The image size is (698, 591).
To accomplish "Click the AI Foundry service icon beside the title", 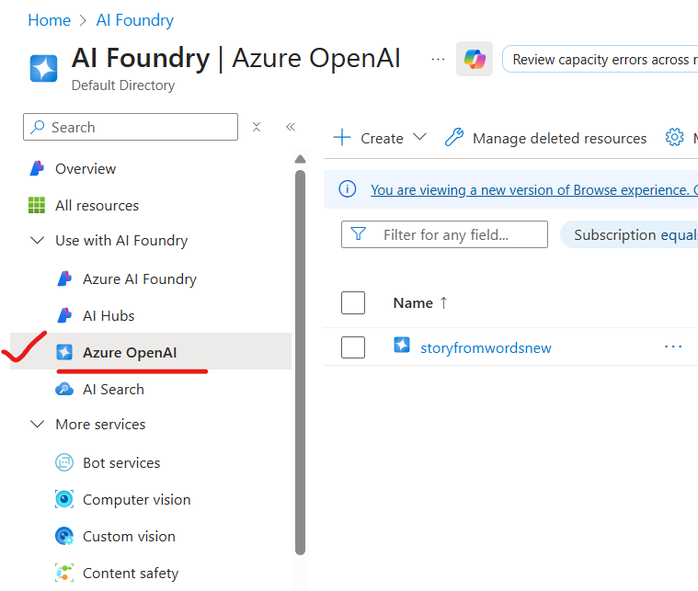I will [x=43, y=69].
